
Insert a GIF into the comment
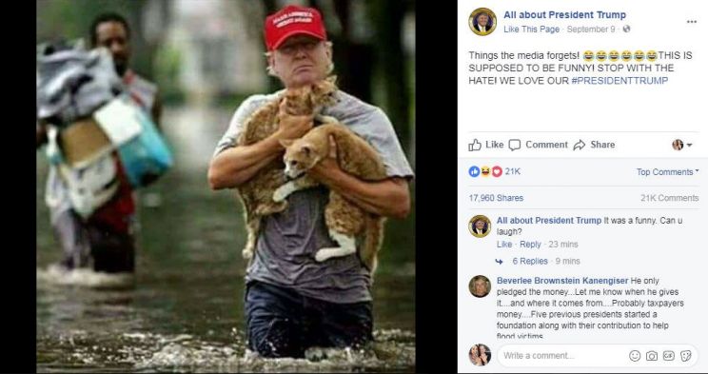pyautogui.click(x=669, y=356)
